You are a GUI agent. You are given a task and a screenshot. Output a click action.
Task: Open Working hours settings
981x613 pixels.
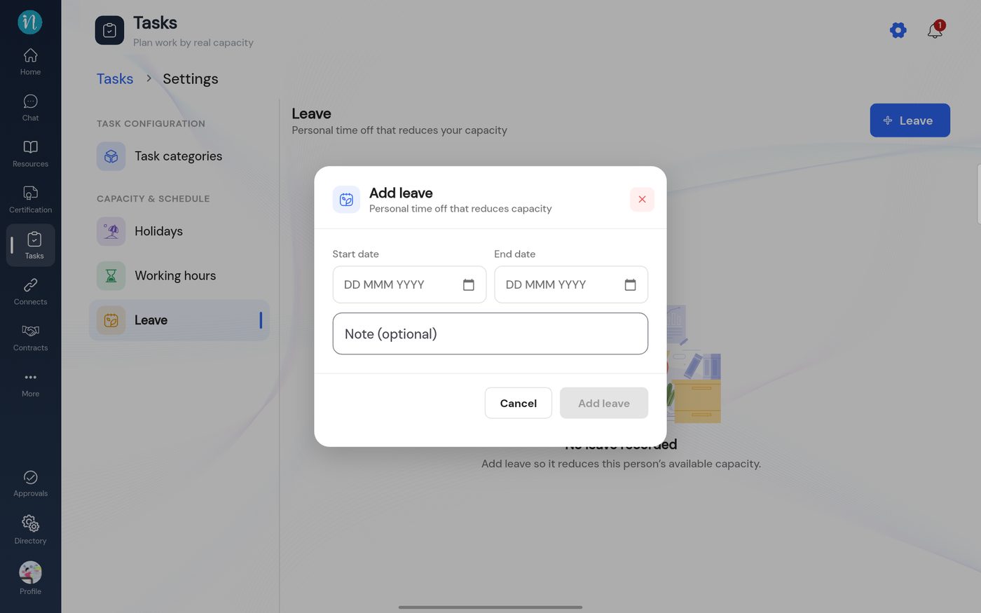[179, 276]
